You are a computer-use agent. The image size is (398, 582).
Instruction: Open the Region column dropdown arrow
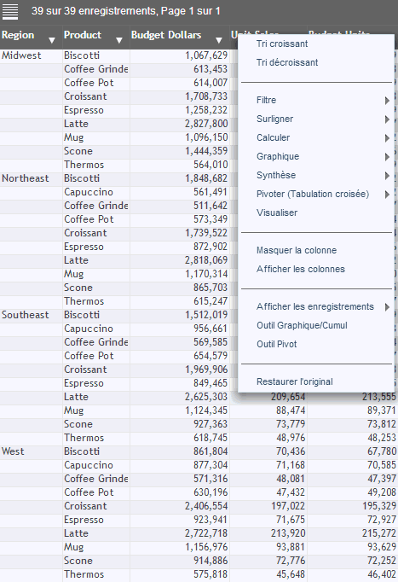click(52, 40)
